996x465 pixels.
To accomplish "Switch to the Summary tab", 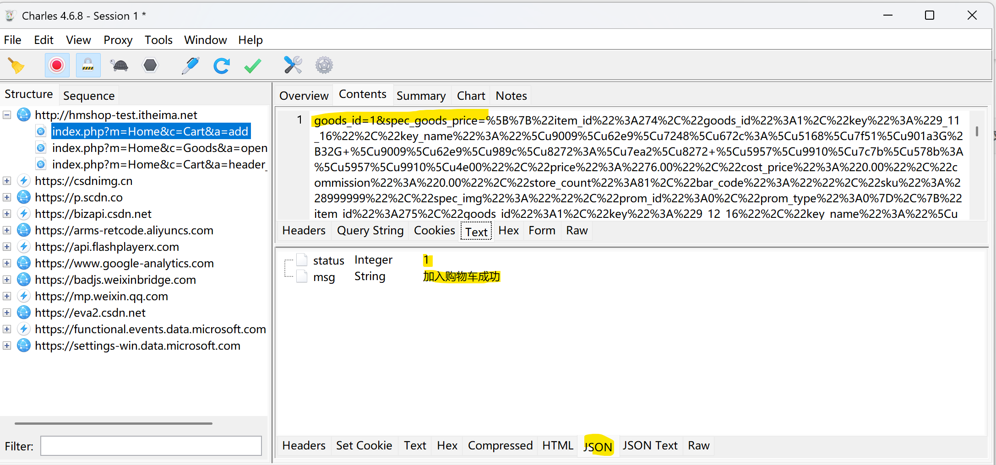I will (x=421, y=96).
